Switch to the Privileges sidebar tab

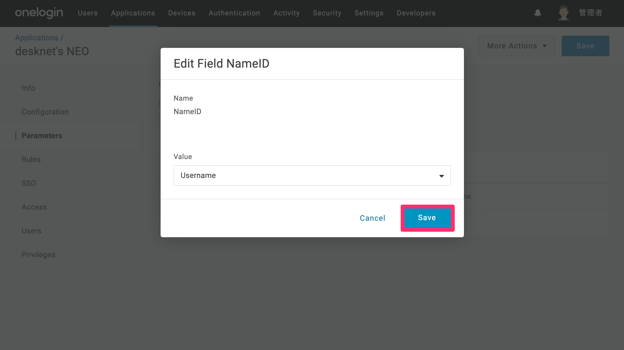tap(38, 255)
